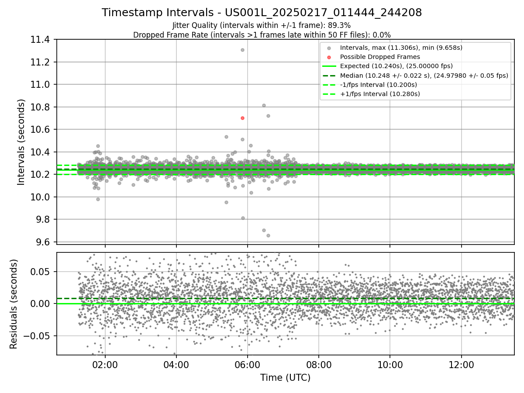Click the 08:00 x-axis tick label
Viewport: 524px width, 393px height.
coord(319,365)
